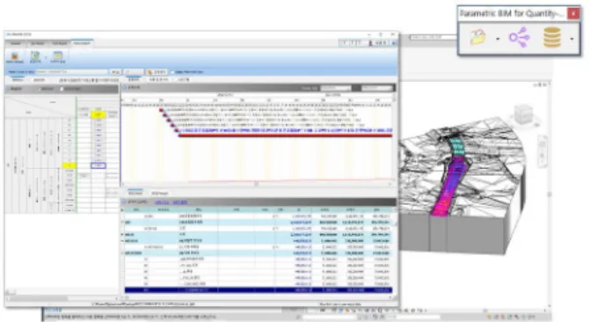Click the search field at top of Revit window
590x322 pixels.
coord(433,37)
